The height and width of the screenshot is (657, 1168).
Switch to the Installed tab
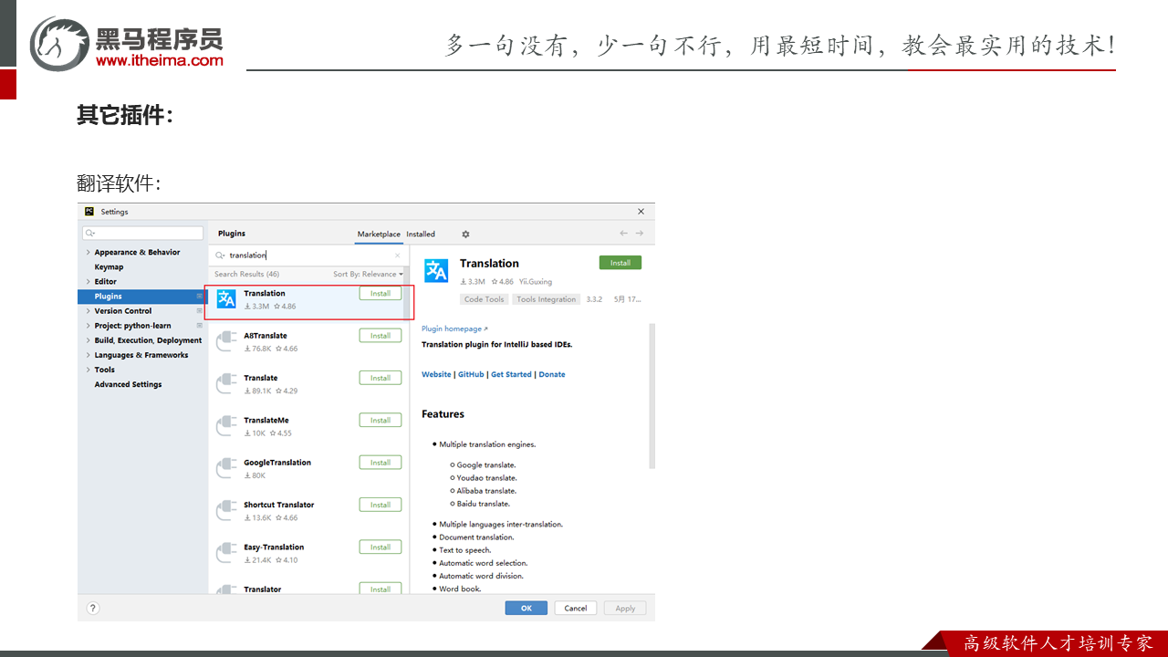421,235
